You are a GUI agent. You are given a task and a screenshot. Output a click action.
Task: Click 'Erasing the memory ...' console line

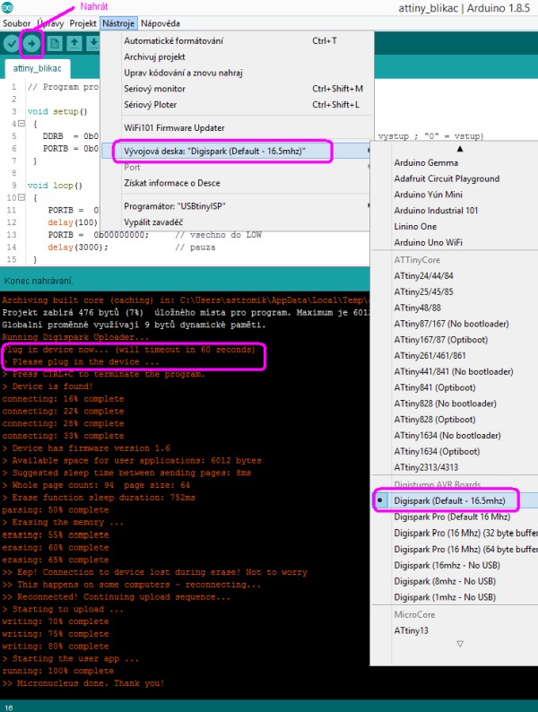tap(63, 522)
